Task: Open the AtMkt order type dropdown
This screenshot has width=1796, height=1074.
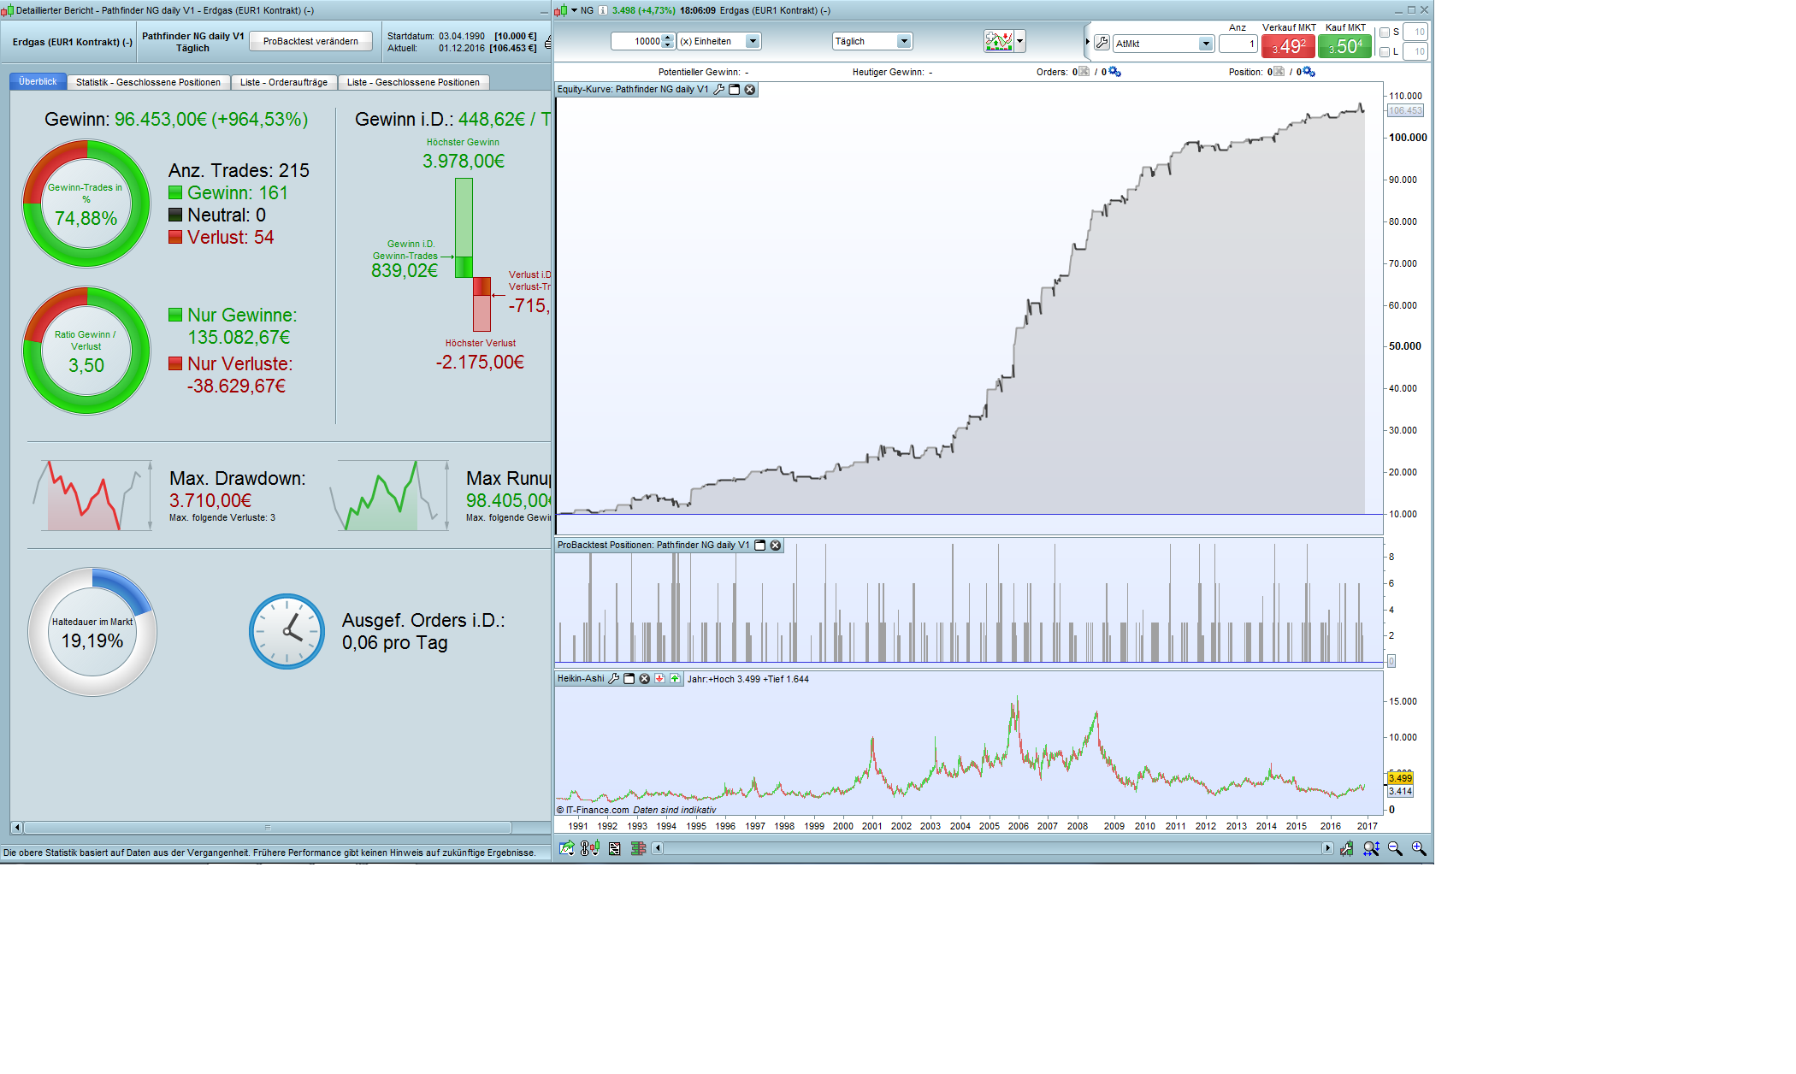Action: click(x=1205, y=44)
